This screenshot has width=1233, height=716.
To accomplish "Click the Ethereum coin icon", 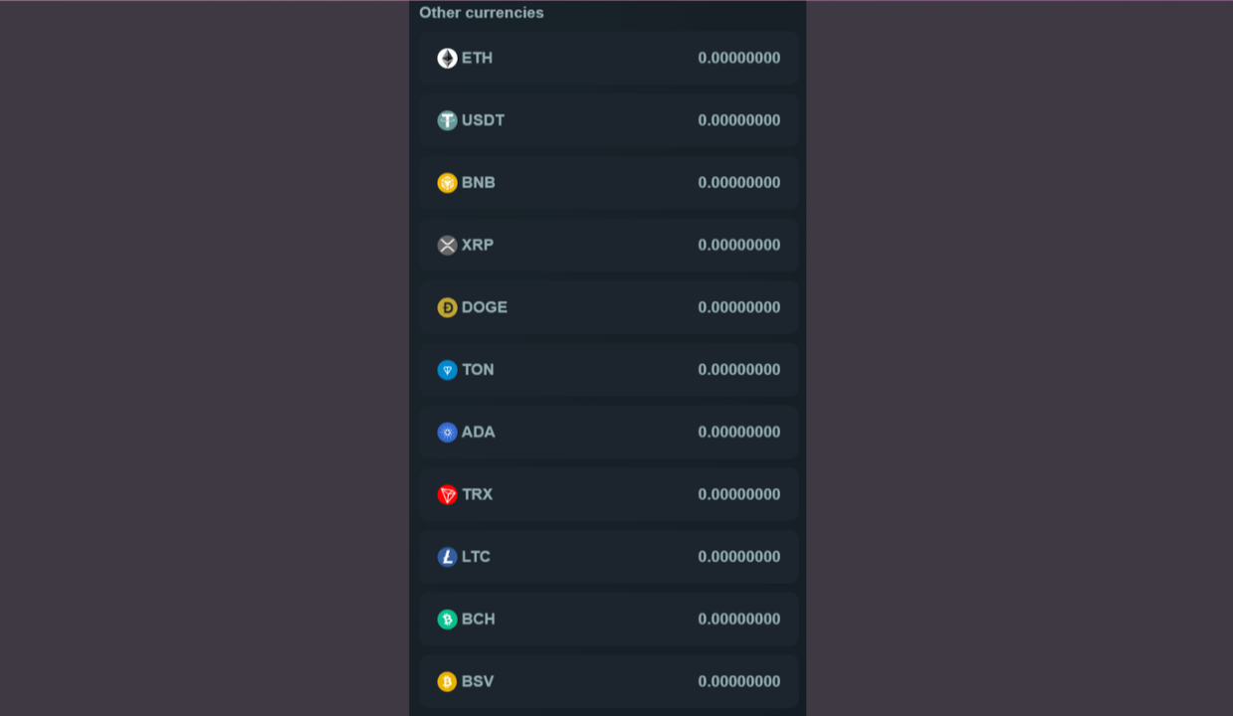I will coord(447,59).
